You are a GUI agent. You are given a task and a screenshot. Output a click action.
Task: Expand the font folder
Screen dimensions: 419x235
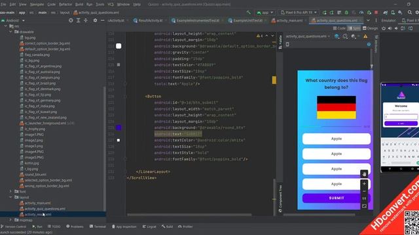point(10,191)
